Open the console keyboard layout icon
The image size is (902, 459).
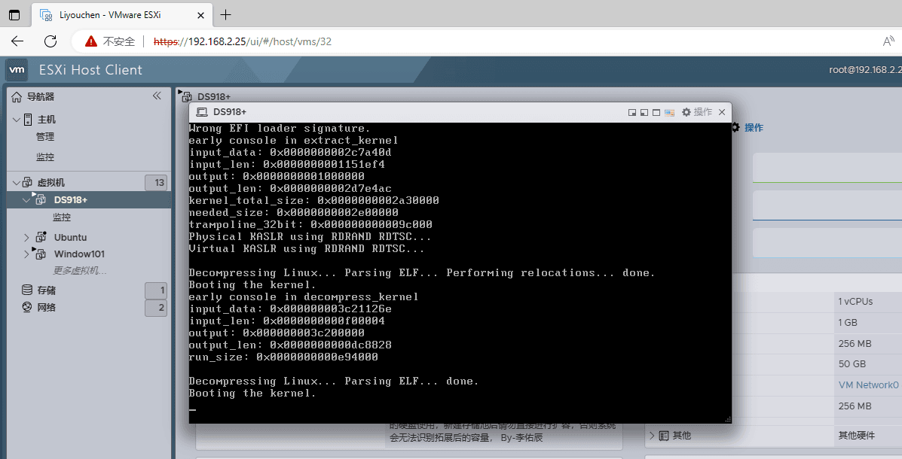coord(670,113)
